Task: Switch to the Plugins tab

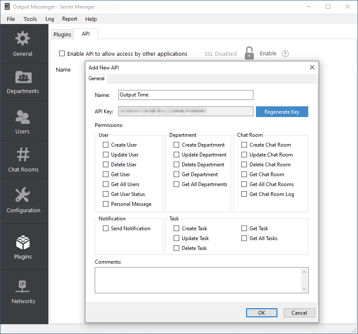Action: click(x=62, y=34)
